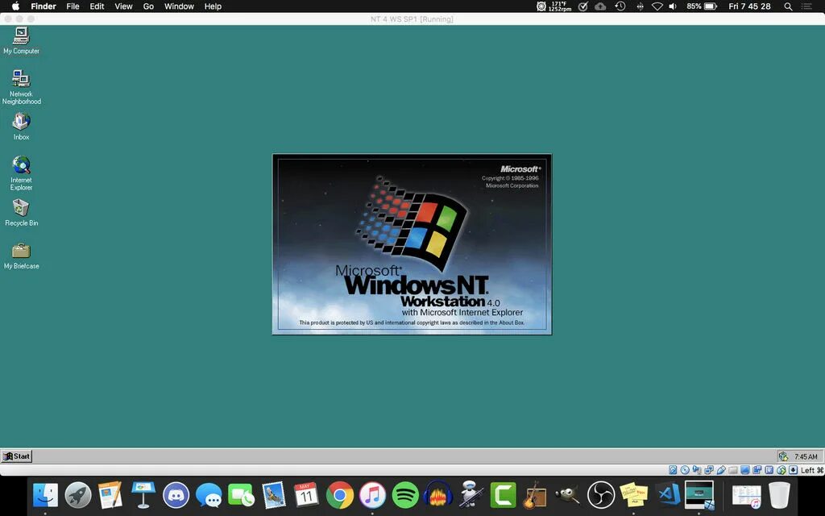This screenshot has width=825, height=516.
Task: Open the Edit menu
Action: click(x=97, y=6)
